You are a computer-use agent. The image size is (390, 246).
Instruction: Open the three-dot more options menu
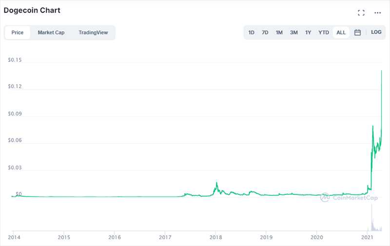[377, 13]
